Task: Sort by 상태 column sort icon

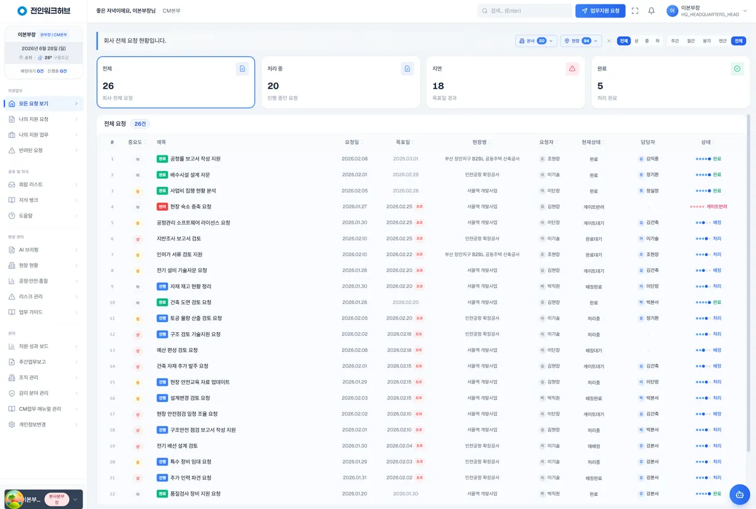Action: point(714,142)
